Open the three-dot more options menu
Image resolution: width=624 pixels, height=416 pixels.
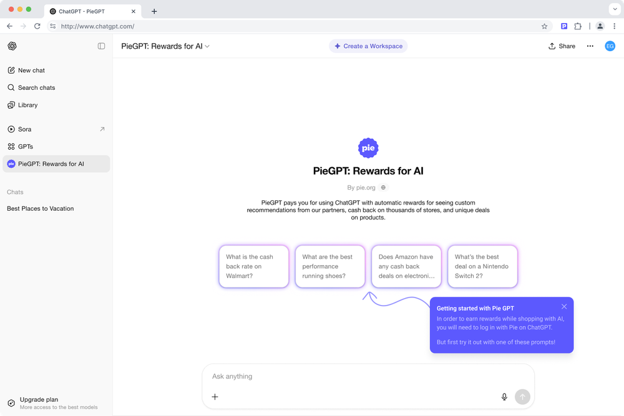pos(590,46)
